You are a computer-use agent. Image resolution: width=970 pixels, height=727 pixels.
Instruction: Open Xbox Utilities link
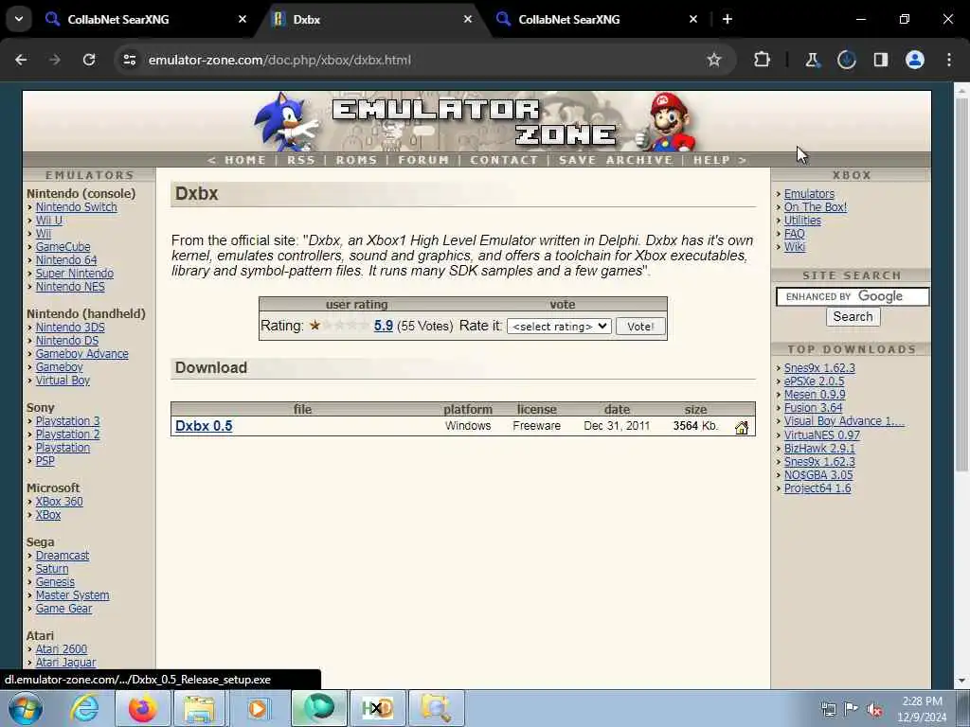tap(802, 220)
